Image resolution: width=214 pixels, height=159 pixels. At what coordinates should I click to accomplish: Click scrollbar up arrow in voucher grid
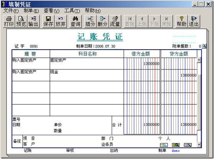pyautogui.click(x=199, y=60)
